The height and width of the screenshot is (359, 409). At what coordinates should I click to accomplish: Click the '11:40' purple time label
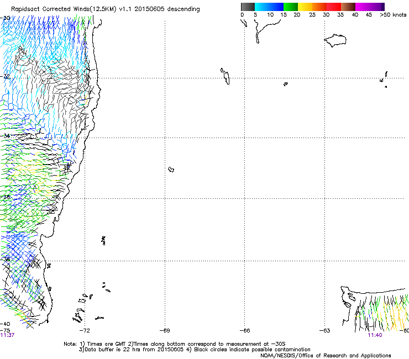point(375,335)
